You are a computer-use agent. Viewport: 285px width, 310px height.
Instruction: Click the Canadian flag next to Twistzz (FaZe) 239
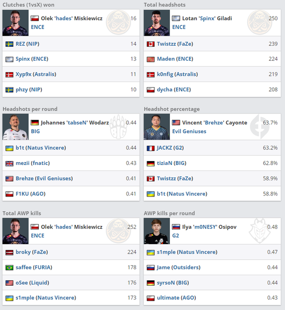151,44
